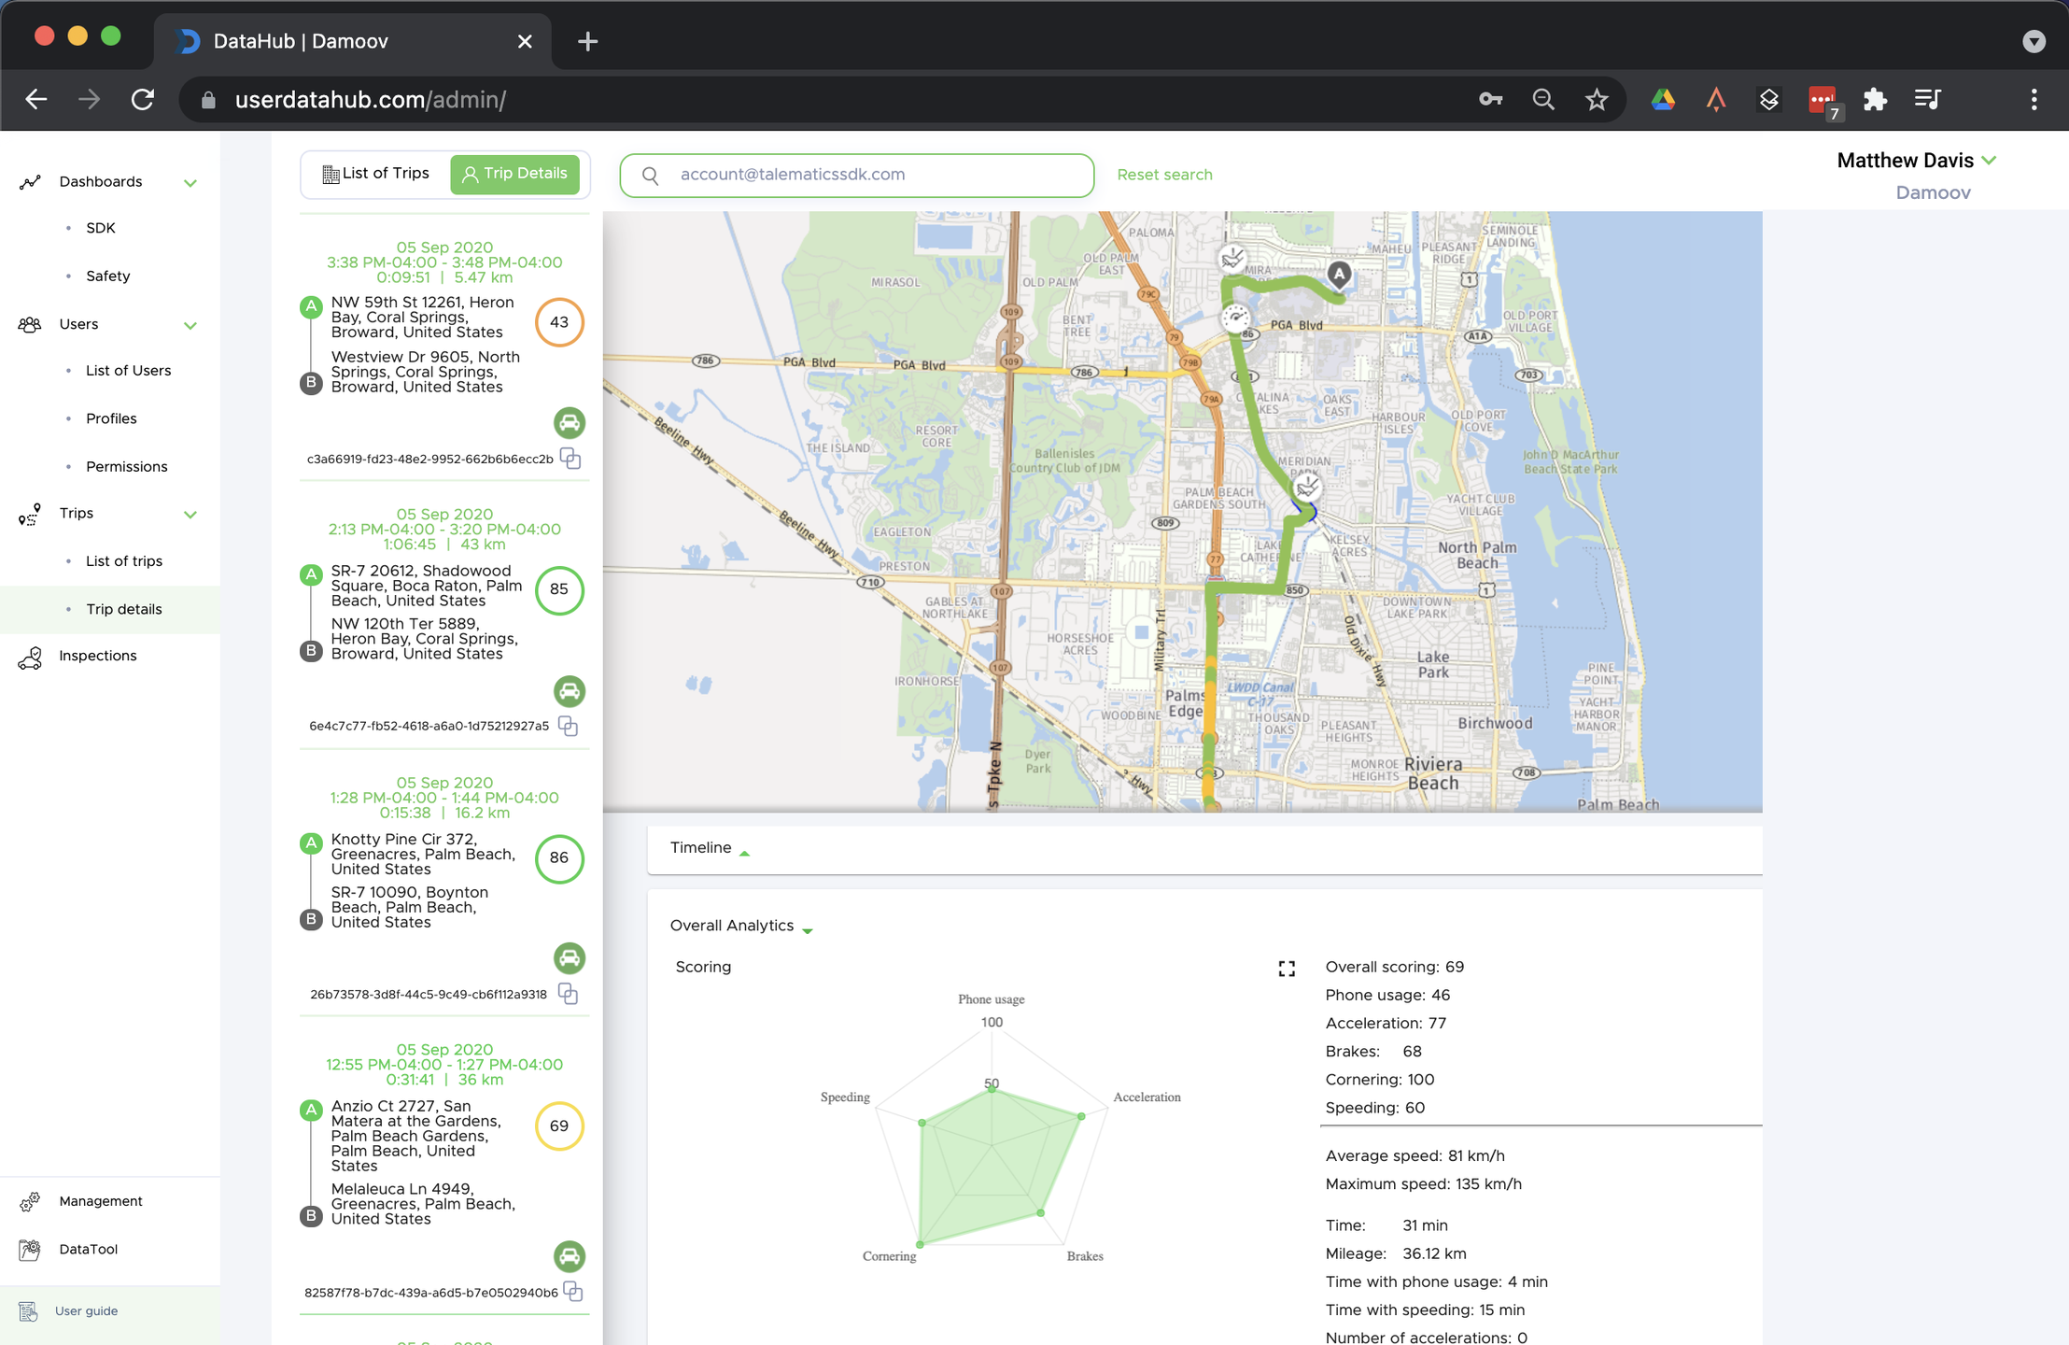The image size is (2069, 1345).
Task: Expand the Scoring chart to fullscreen
Action: [1287, 969]
